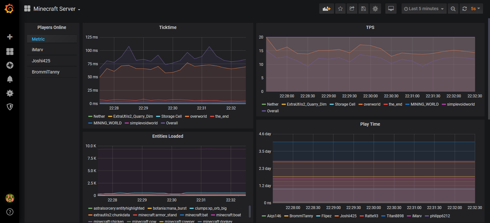Image resolution: width=490 pixels, height=223 pixels.
Task: Open the Last 5 minutes time picker
Action: tap(424, 9)
